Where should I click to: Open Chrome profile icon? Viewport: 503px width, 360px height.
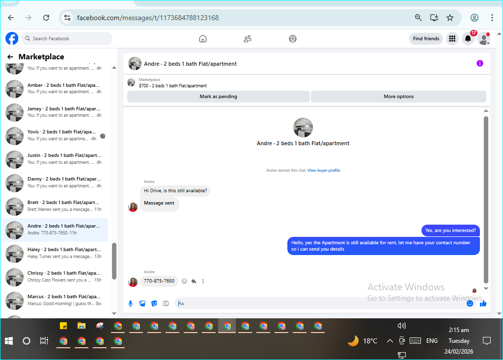(x=475, y=18)
